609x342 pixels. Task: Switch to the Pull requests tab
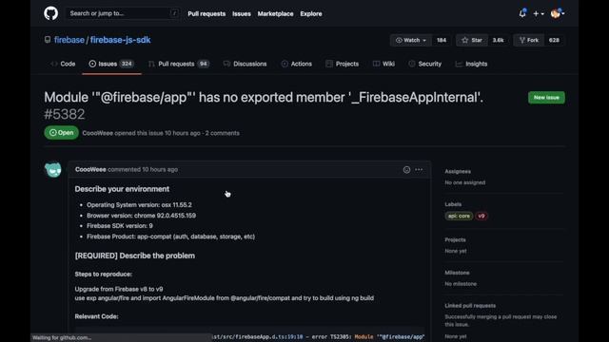pos(179,64)
